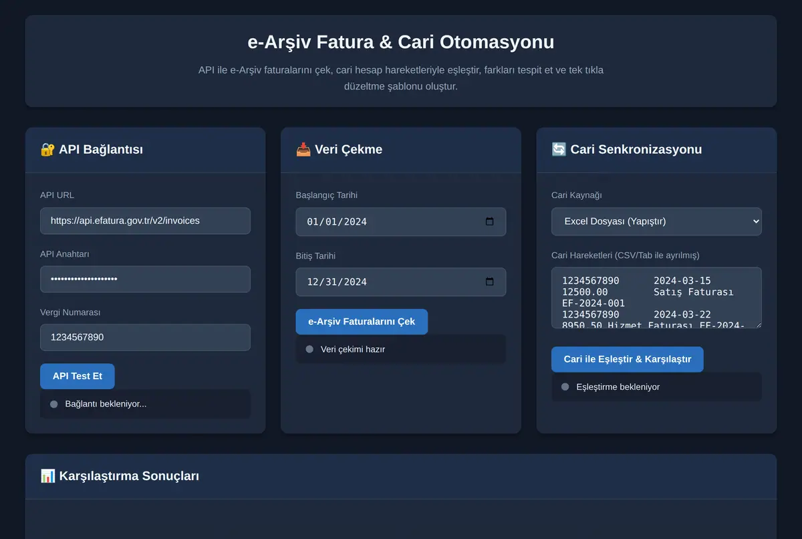Click the 'Başlangıç Tarihi' label
The image size is (802, 539).
point(327,195)
